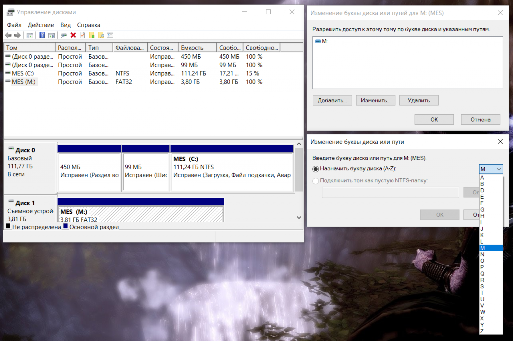Screen dimensions: 513x341
Task: Sort by the Расположение column header
Action: tap(70, 48)
